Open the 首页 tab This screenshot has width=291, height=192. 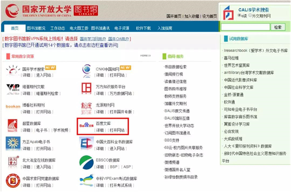[15, 28]
